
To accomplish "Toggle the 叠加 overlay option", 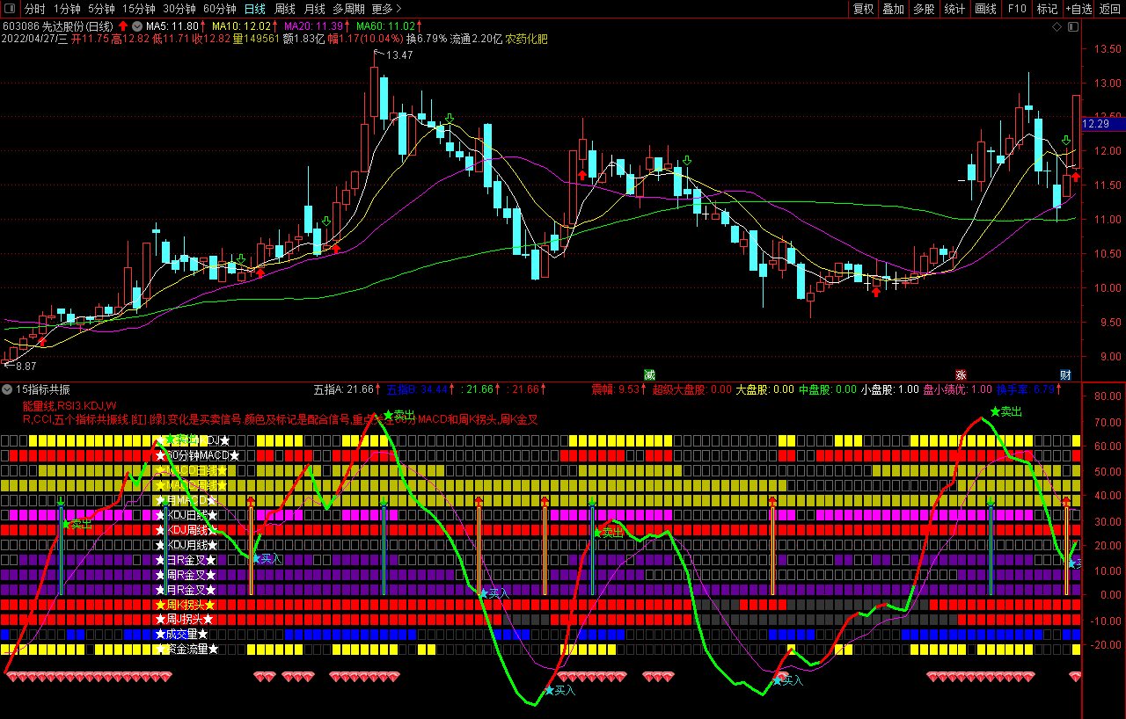I will click(894, 9).
